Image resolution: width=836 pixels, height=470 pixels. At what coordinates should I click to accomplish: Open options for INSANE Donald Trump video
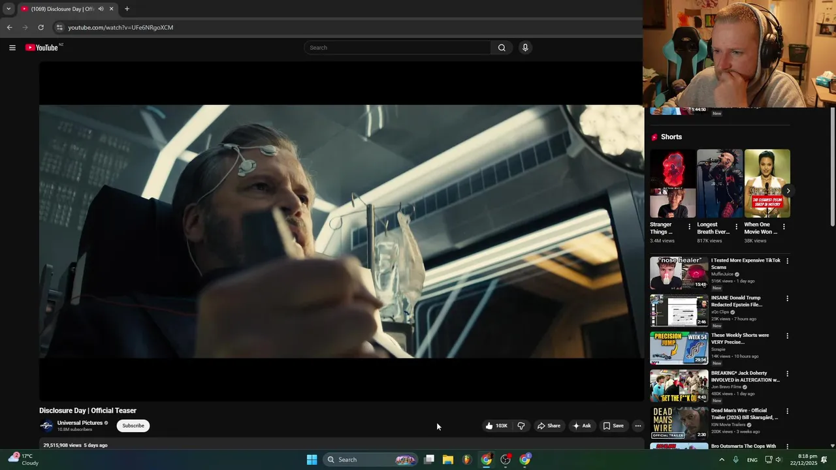coord(787,299)
